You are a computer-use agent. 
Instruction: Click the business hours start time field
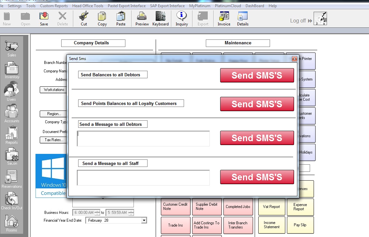coord(84,213)
